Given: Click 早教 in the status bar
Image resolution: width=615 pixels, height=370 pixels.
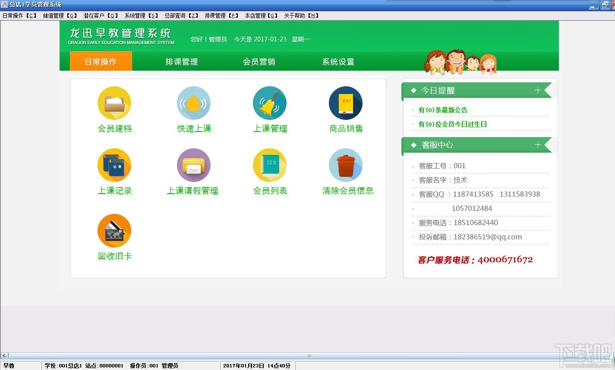Looking at the screenshot, I should 9,366.
